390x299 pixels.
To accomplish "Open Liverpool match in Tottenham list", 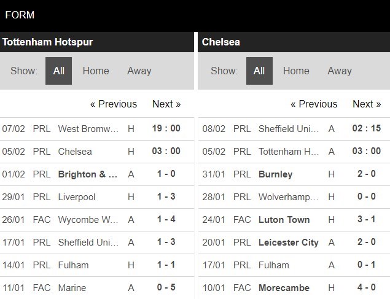I will click(76, 196).
